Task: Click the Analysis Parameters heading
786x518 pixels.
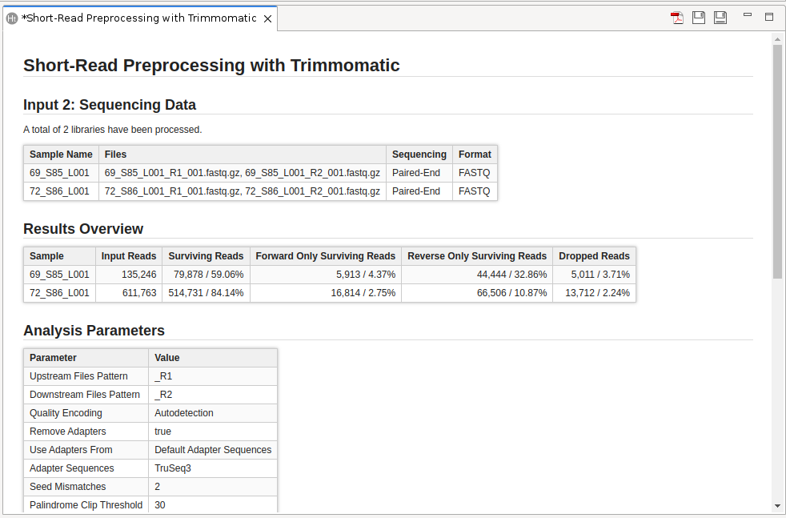Action: 94,331
